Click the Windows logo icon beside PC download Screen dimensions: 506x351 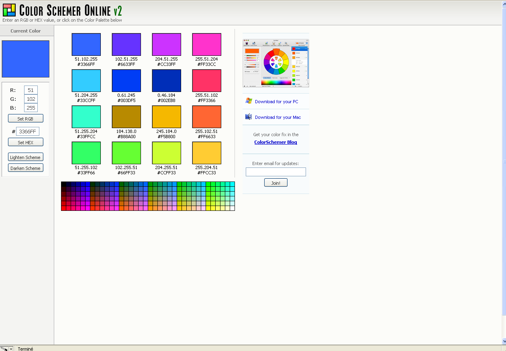tap(249, 101)
